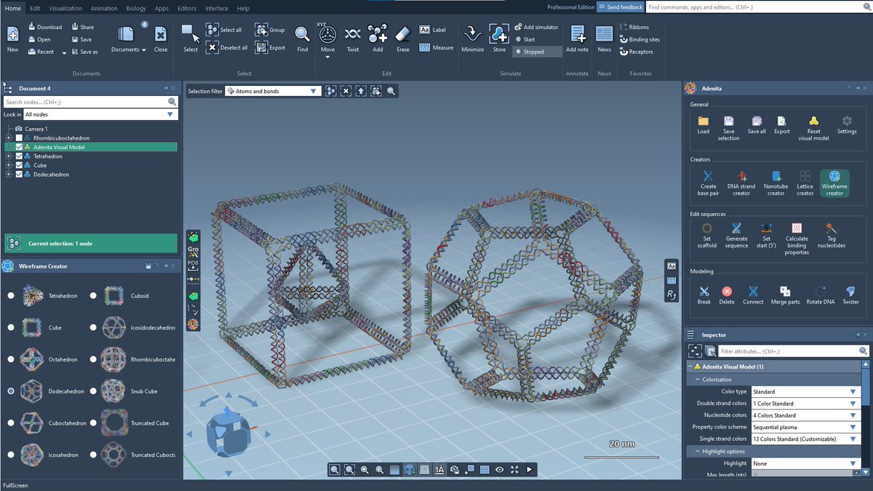
Task: Open the DNA strand creator
Action: point(741,182)
